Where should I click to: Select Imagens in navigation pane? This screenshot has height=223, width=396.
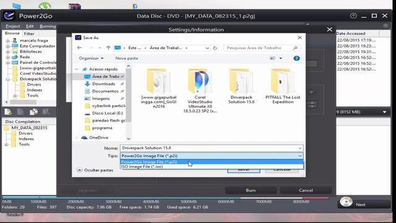[x=100, y=98]
